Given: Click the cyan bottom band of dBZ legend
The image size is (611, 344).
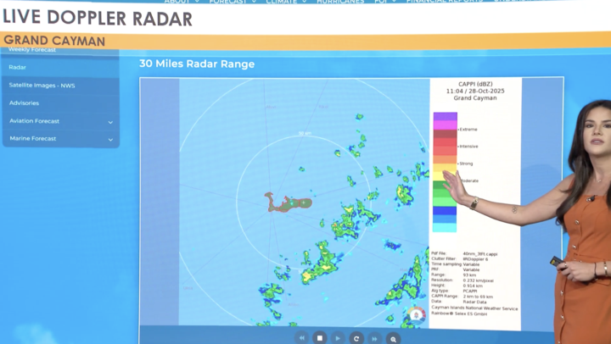Looking at the screenshot, I should tap(446, 227).
